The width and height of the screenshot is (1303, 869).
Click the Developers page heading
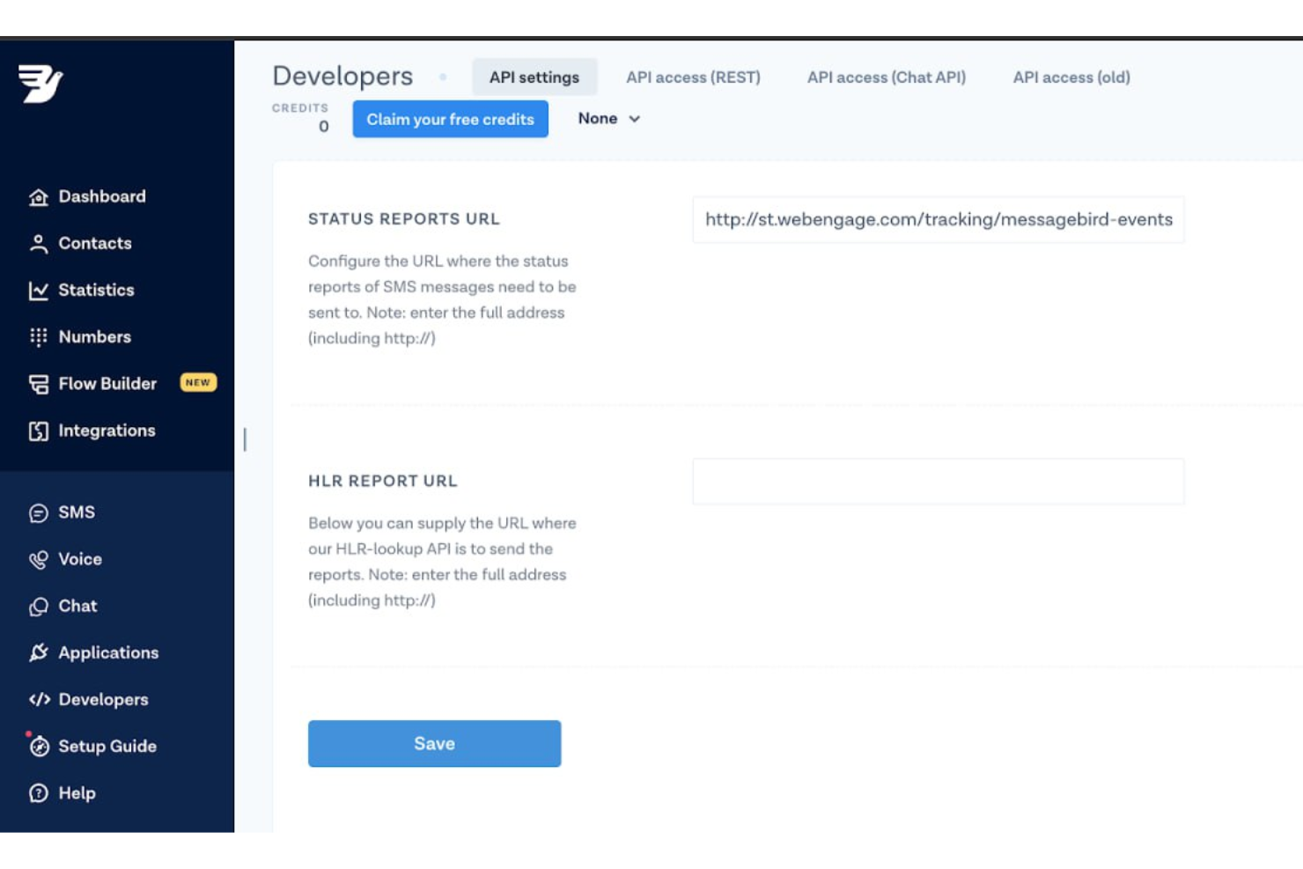click(342, 76)
